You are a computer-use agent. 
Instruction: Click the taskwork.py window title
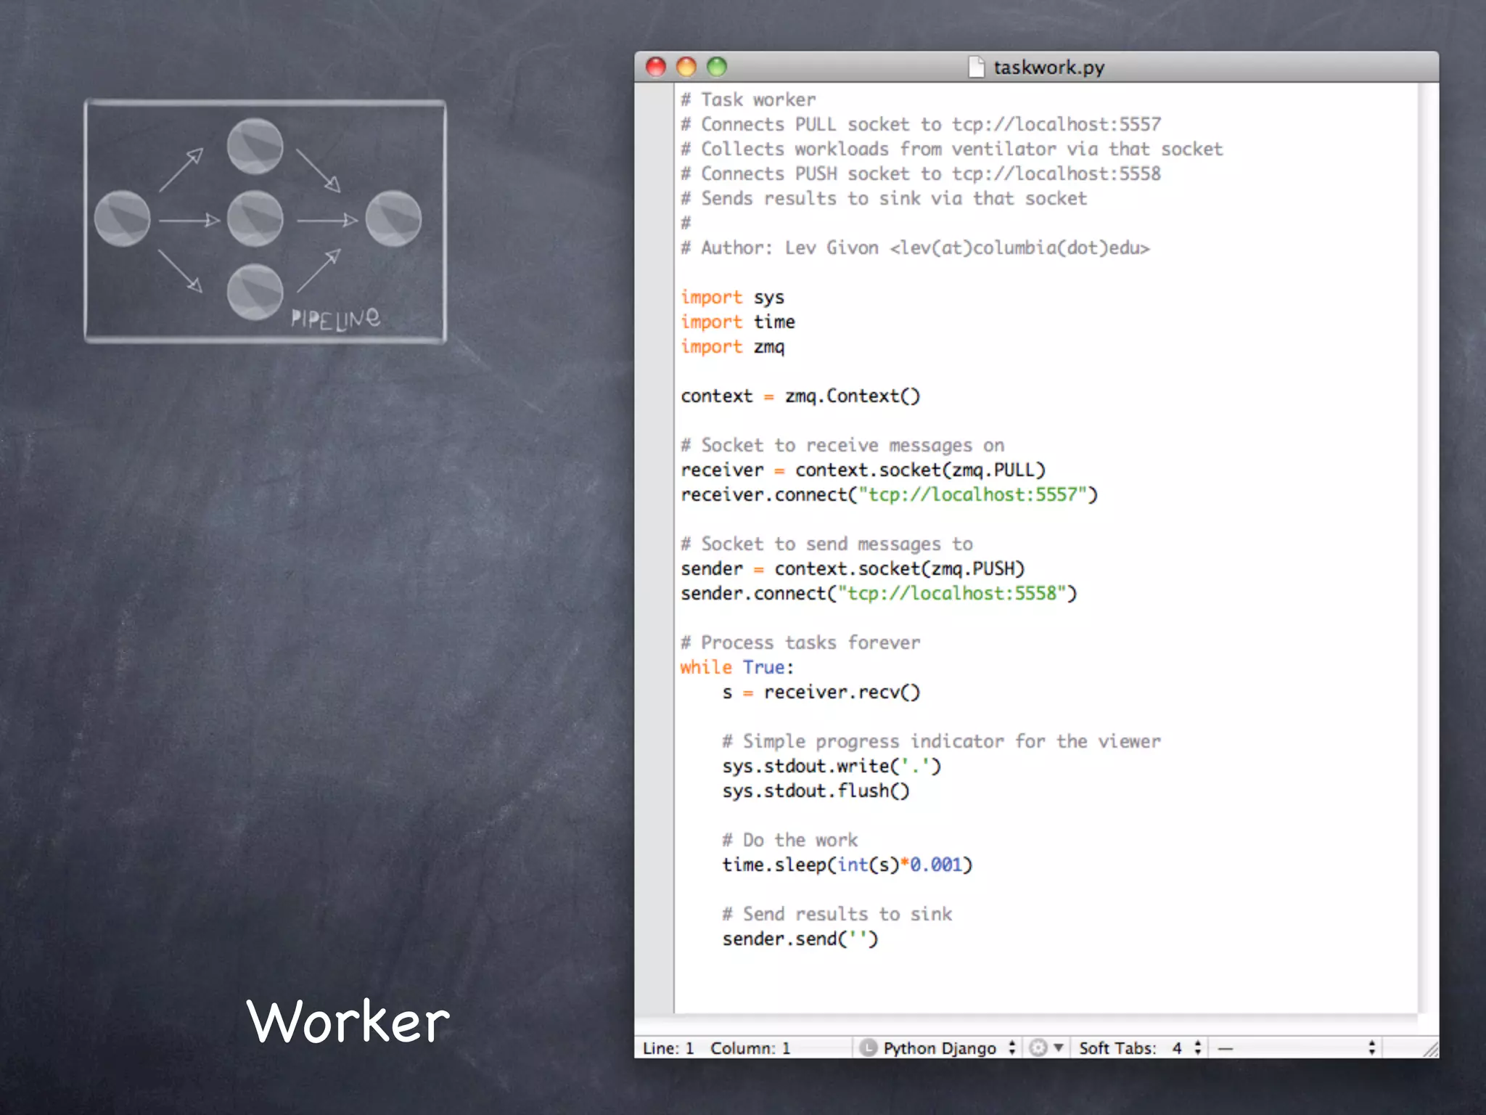1048,68
